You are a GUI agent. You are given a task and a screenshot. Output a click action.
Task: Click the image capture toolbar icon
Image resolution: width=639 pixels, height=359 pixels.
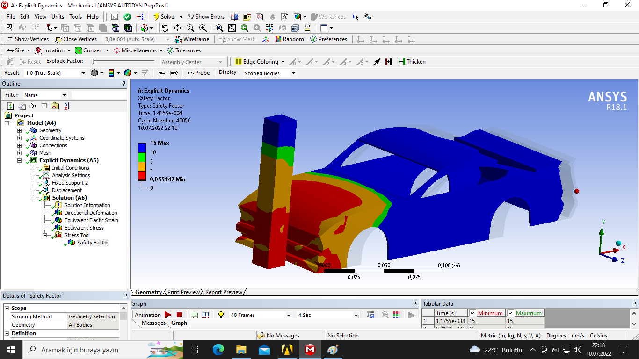pos(298,17)
